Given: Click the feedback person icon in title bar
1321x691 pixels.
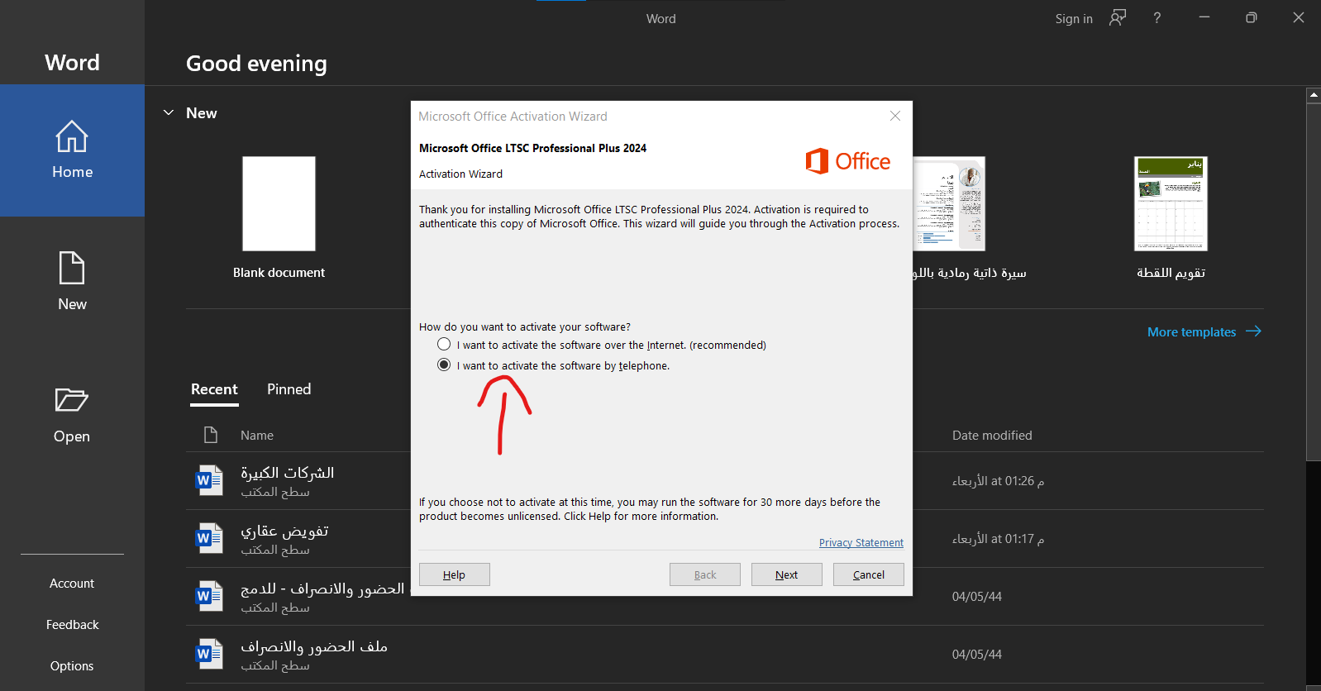Looking at the screenshot, I should (x=1118, y=18).
